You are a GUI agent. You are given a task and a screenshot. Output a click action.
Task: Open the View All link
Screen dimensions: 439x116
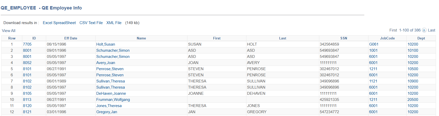pyautogui.click(x=9, y=31)
